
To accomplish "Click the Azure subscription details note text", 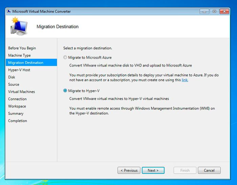I will 144,77.
